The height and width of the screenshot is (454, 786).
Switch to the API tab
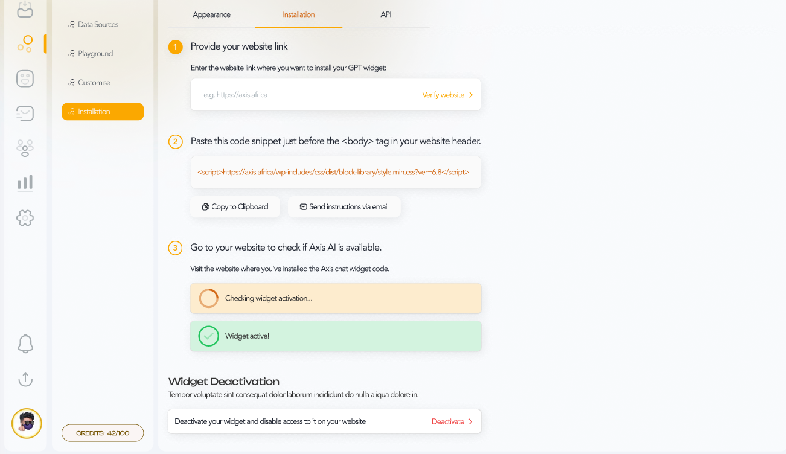[386, 14]
